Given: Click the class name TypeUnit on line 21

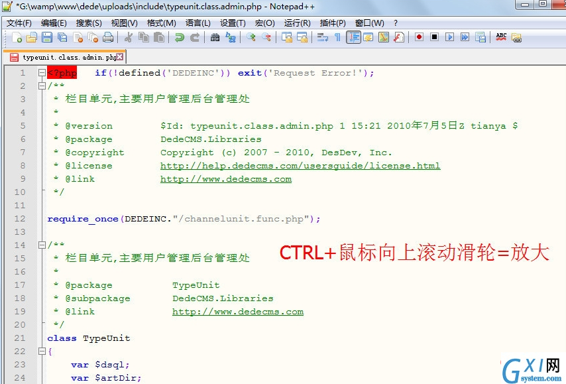Looking at the screenshot, I should [x=107, y=338].
